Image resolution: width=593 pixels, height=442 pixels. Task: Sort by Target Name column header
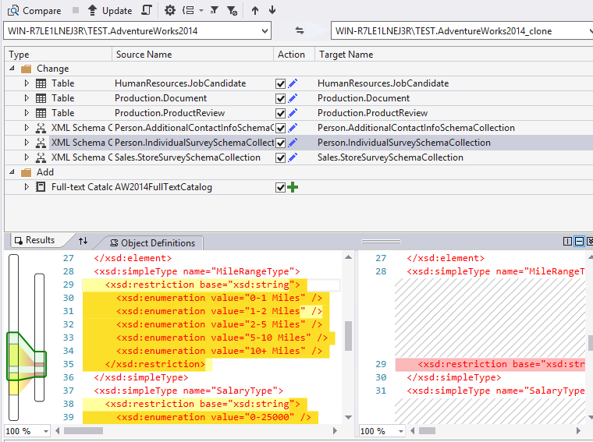[x=454, y=55]
